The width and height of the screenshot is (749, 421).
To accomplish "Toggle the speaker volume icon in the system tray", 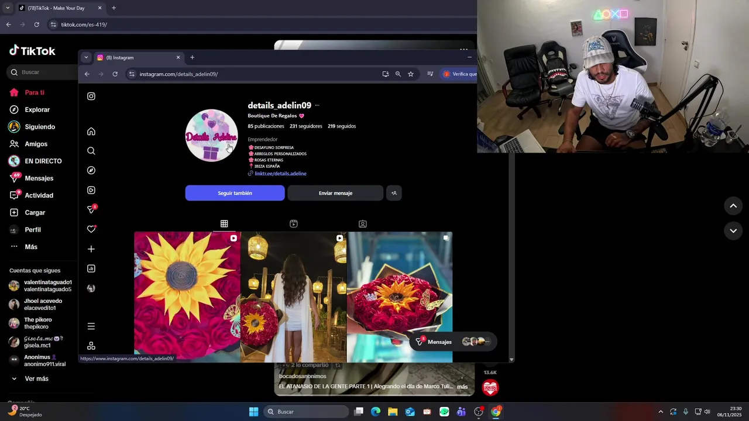I will tap(707, 412).
